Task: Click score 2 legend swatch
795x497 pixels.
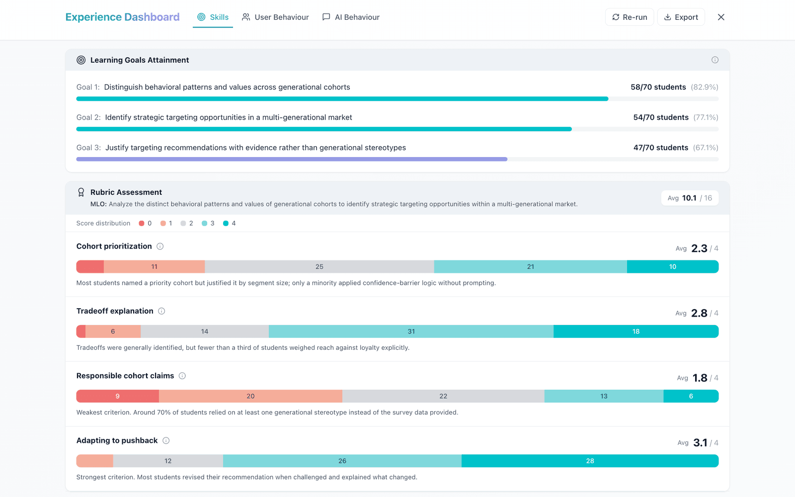Action: pos(183,224)
